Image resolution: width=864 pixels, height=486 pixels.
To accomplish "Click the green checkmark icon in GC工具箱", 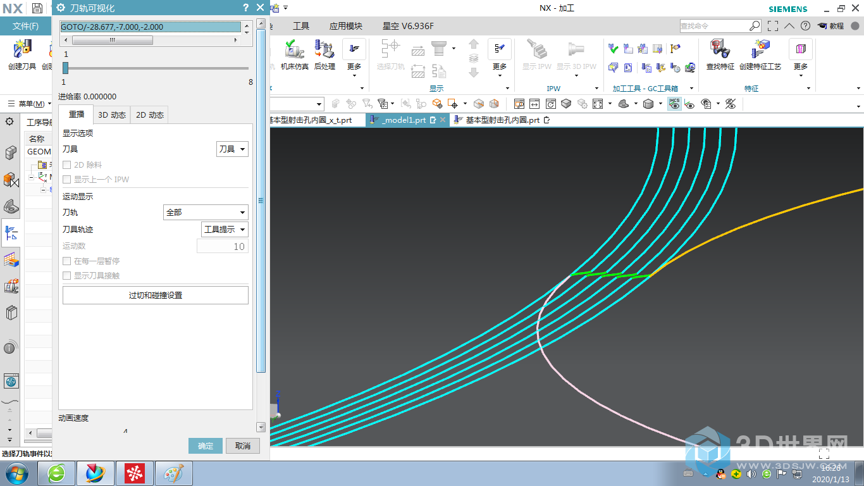I will [x=613, y=48].
